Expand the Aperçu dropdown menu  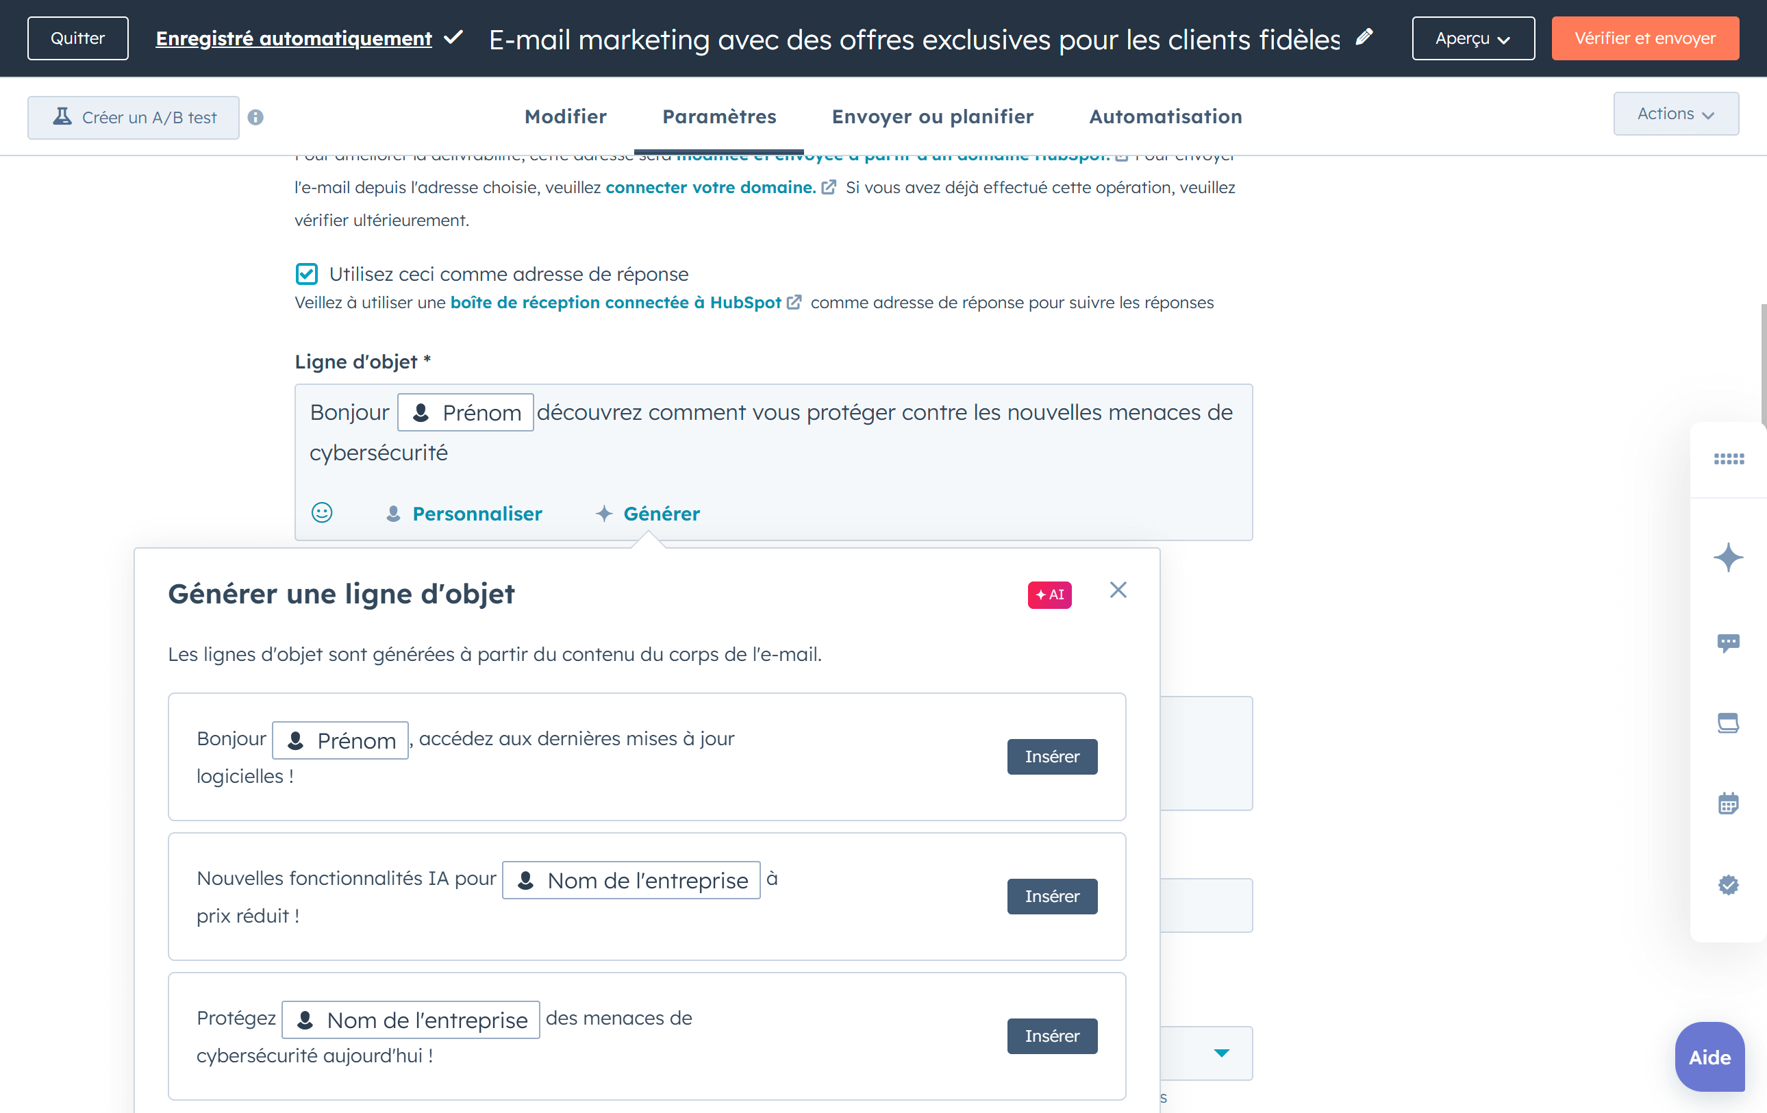pos(1471,37)
